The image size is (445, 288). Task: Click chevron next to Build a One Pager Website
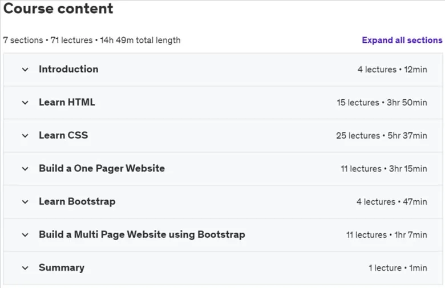pos(25,169)
